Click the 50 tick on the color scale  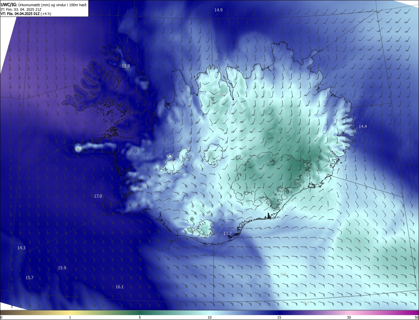click(416, 317)
